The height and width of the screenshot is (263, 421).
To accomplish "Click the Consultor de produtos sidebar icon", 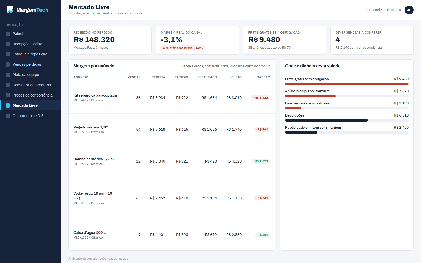I will 8,85.
